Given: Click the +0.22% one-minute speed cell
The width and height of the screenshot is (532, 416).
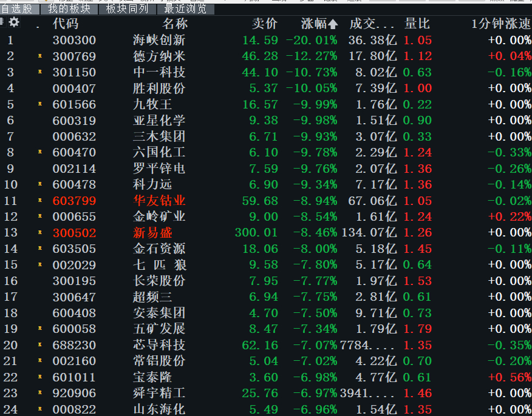Looking at the screenshot, I should coord(510,216).
